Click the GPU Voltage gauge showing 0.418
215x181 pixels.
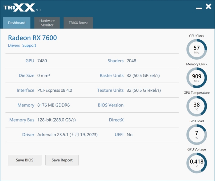197,163
